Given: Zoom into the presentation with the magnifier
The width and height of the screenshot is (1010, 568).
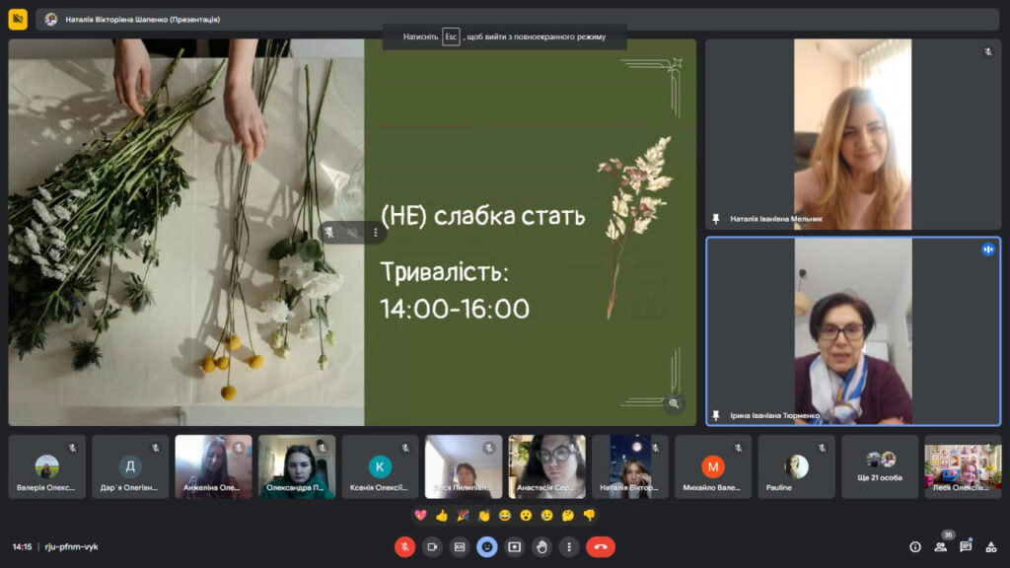Looking at the screenshot, I should pyautogui.click(x=674, y=402).
